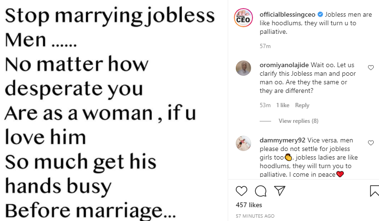
Task: Share post via paper plane icon
Action: pyautogui.click(x=279, y=191)
